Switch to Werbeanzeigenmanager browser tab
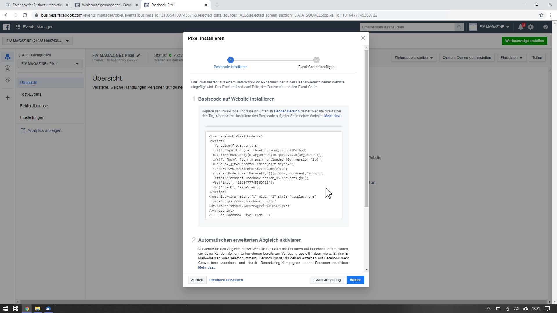 [107, 5]
